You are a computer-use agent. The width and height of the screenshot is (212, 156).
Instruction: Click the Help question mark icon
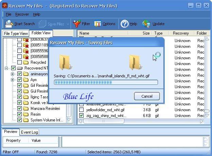[x=124, y=24]
